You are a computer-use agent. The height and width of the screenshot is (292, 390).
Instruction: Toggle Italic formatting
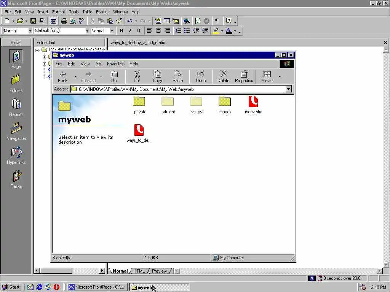coord(130,31)
